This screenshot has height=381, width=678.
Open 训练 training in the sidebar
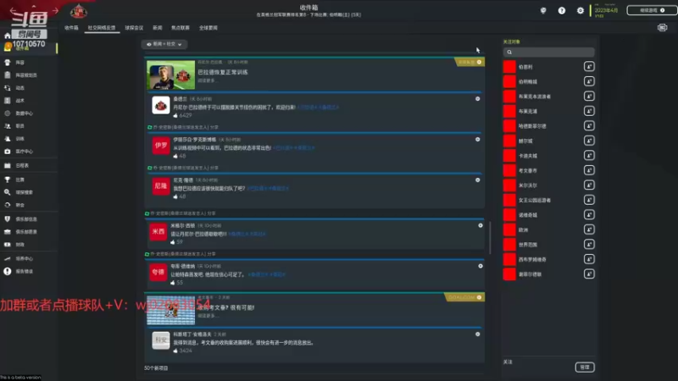(19, 139)
